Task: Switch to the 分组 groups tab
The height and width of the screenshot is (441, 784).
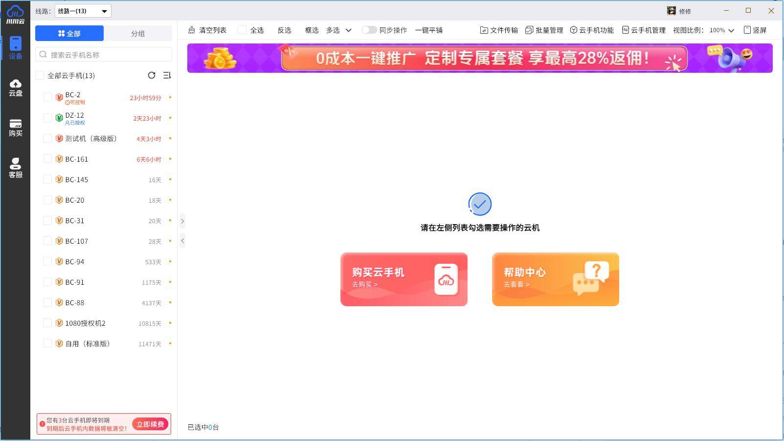Action: point(138,33)
